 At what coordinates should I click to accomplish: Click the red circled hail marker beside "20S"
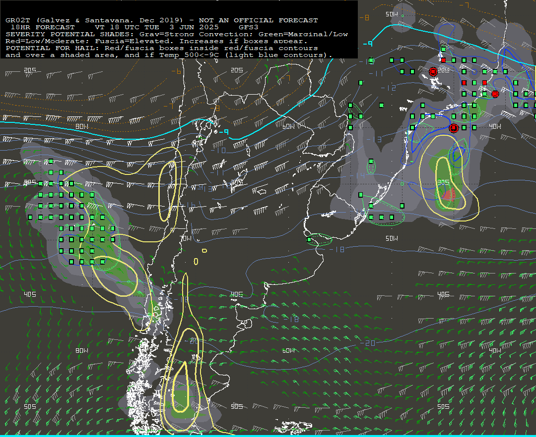pyautogui.click(x=433, y=72)
